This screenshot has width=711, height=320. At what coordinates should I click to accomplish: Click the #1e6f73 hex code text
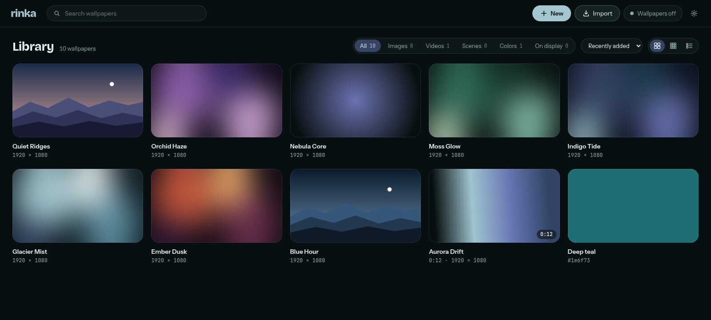(x=579, y=260)
